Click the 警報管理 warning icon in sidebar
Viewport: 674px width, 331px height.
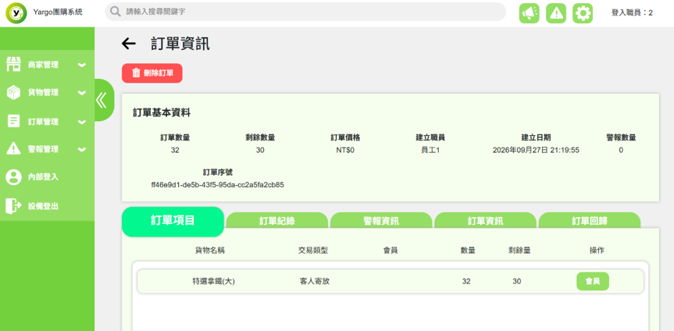tap(14, 149)
